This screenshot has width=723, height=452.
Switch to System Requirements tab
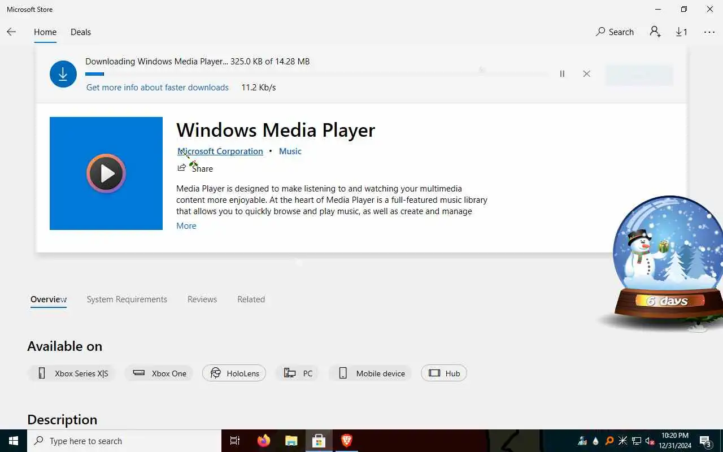point(127,299)
